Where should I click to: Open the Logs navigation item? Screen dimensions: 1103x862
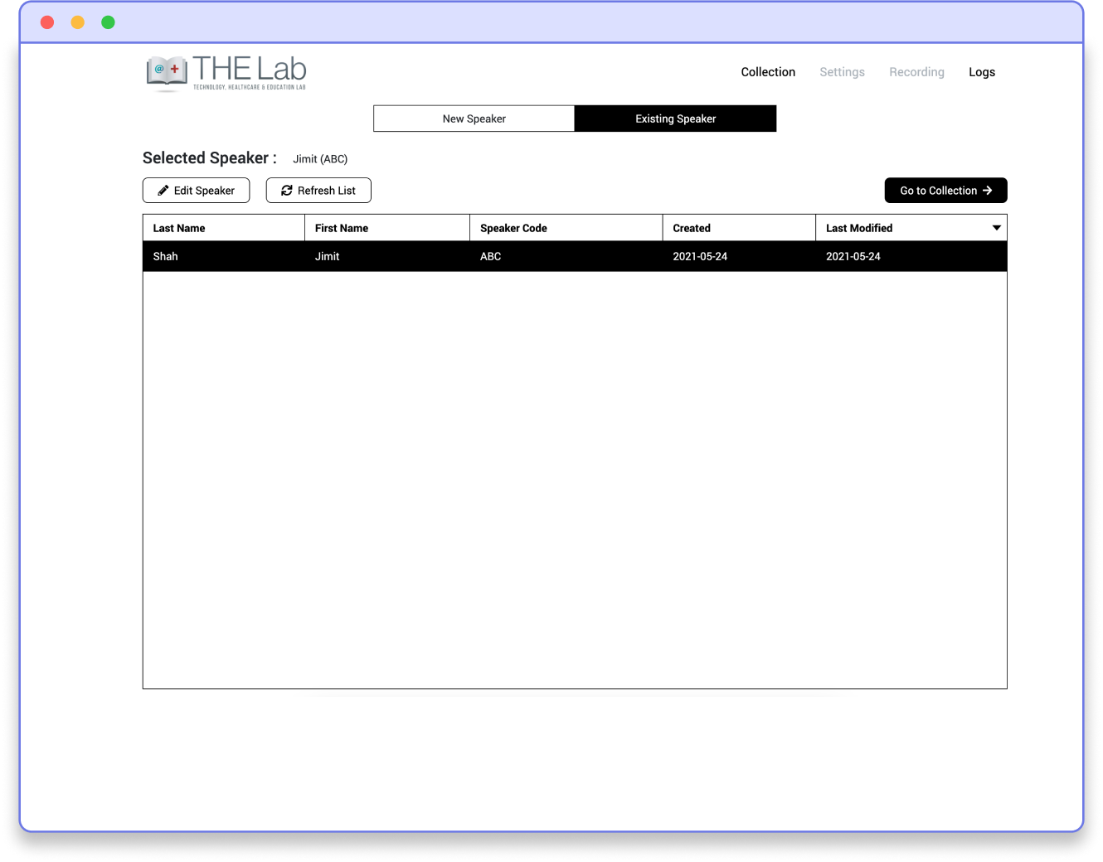coord(982,72)
